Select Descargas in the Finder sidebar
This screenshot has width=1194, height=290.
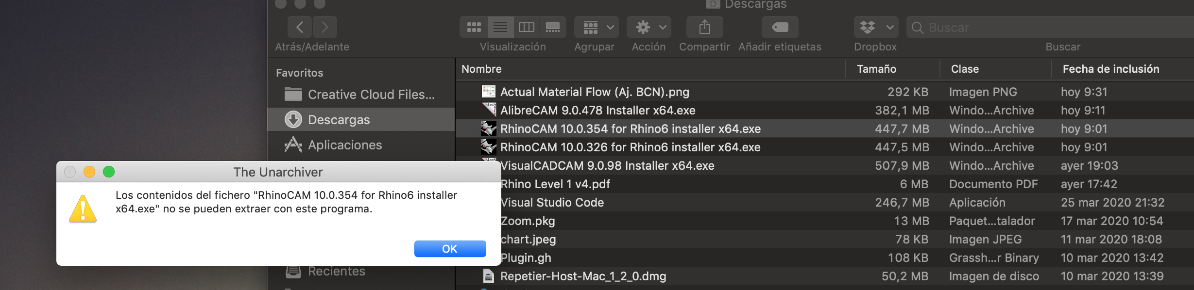[x=361, y=119]
